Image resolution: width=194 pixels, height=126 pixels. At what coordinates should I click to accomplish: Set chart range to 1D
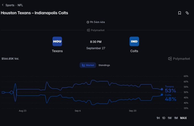(x=164, y=118)
